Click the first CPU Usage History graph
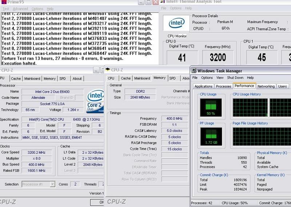This screenshot has width=291, height=207. [x=250, y=107]
